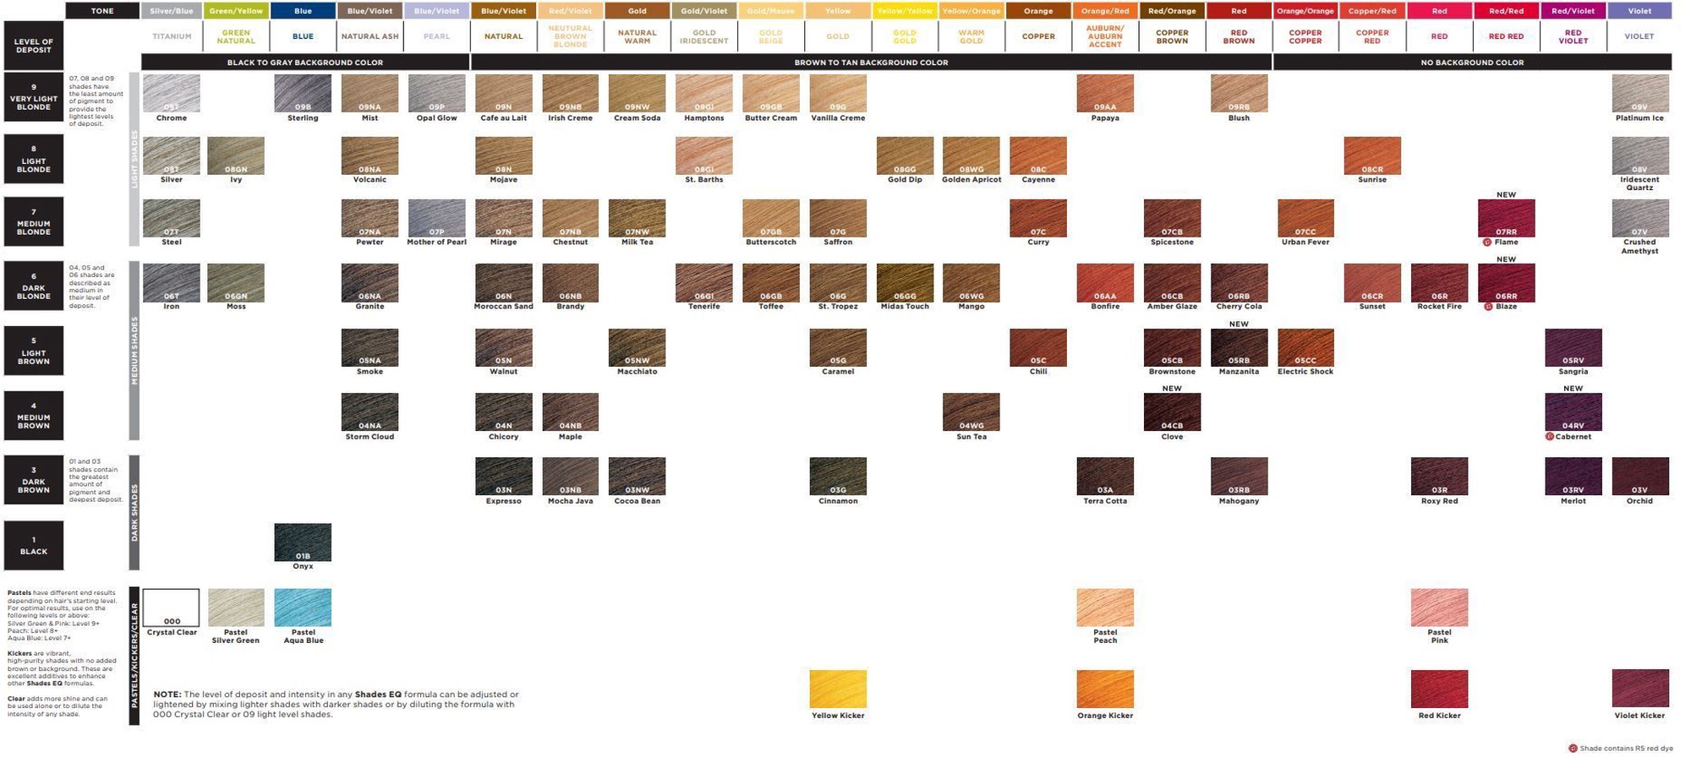Select the Yellow Kicker swatch
The width and height of the screenshot is (1691, 757).
coord(838,689)
